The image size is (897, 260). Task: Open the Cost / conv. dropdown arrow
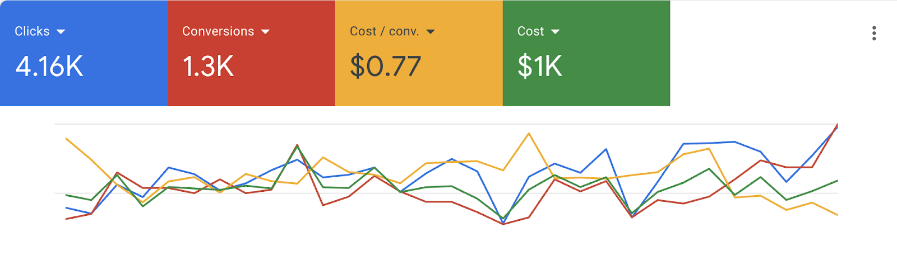(x=431, y=32)
